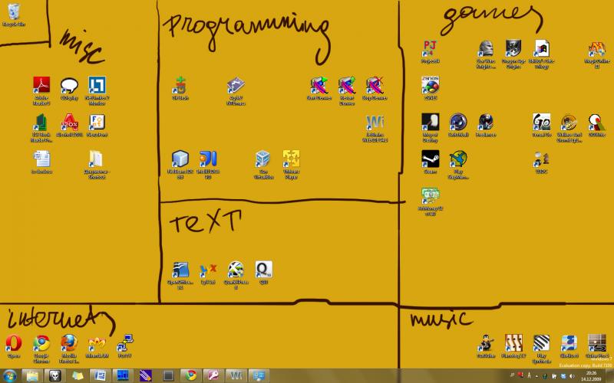614x383 pixels.
Task: Launch Steam from the games area
Action: coord(430,159)
